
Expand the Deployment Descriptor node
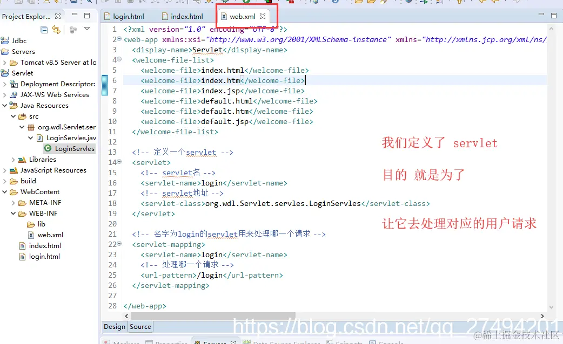5,84
